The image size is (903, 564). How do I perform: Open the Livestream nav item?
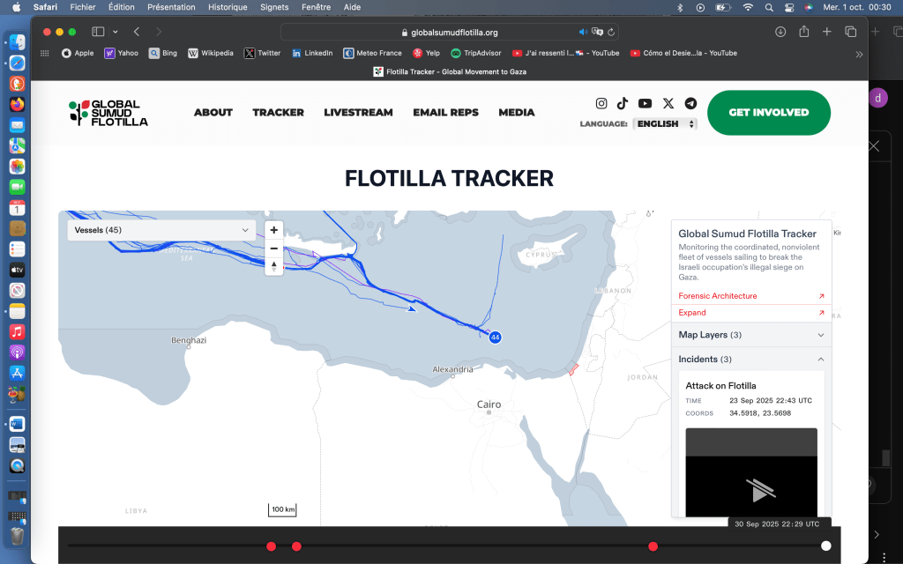(x=358, y=113)
